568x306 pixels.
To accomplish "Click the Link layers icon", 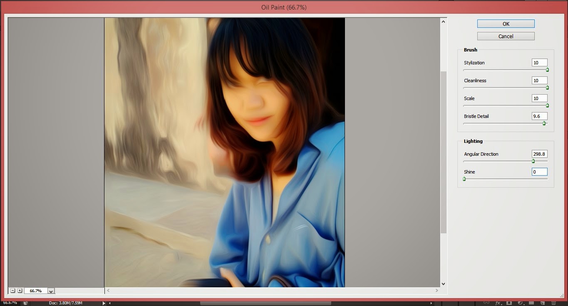I will tap(486, 303).
